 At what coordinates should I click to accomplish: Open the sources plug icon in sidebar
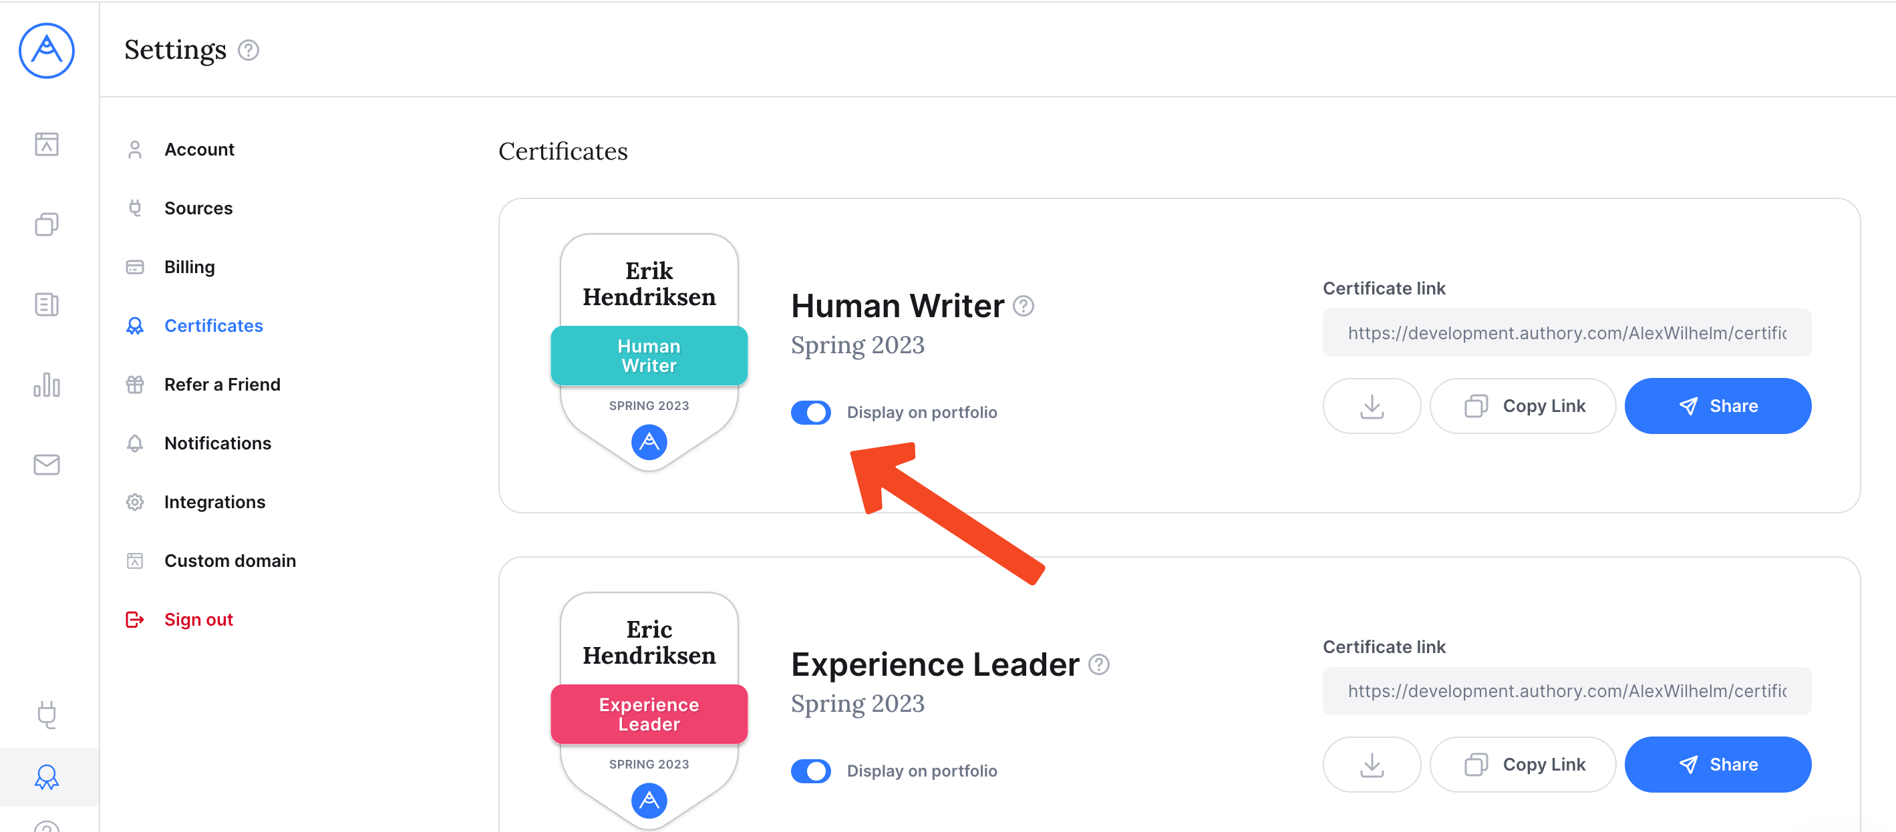(x=46, y=714)
